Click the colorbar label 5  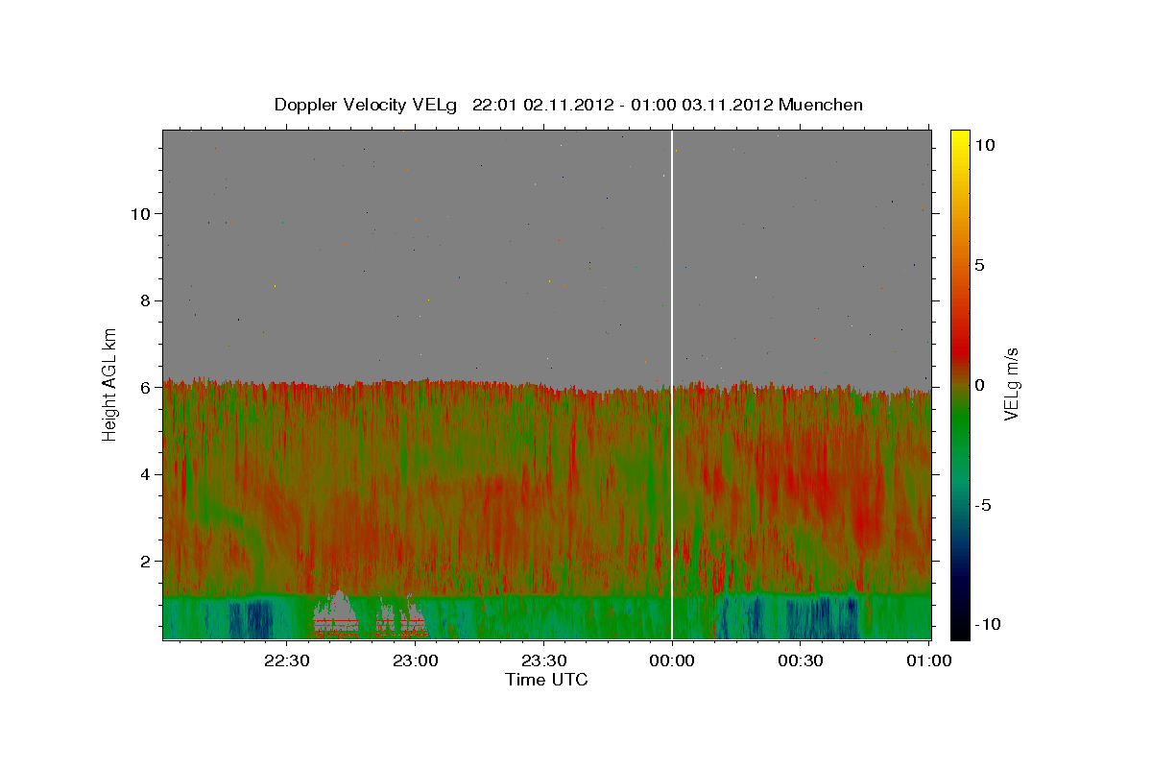(x=979, y=264)
